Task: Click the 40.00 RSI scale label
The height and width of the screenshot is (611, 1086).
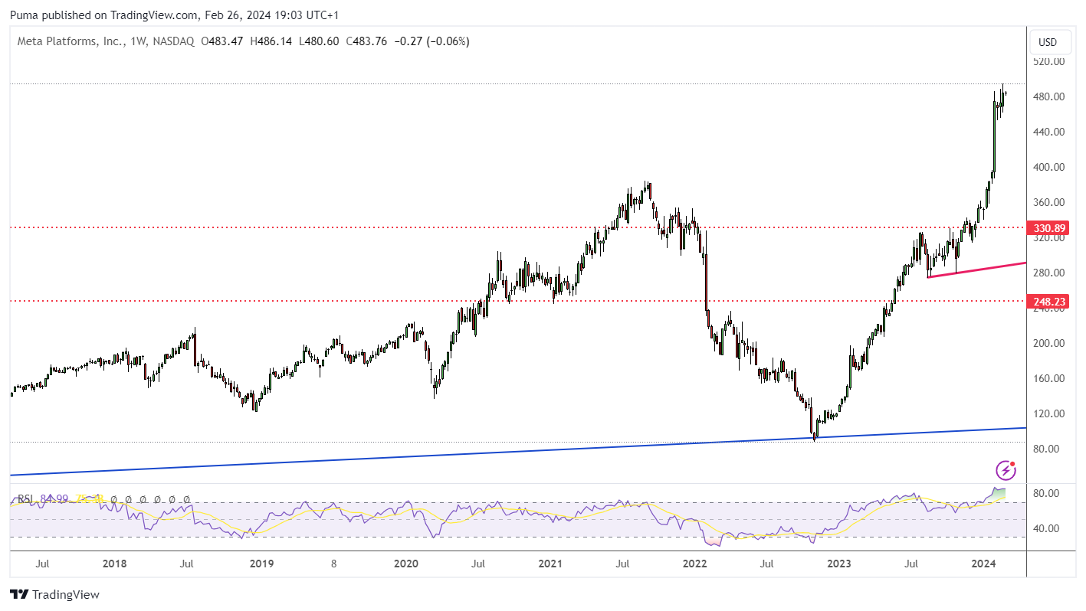Action: pos(1045,528)
